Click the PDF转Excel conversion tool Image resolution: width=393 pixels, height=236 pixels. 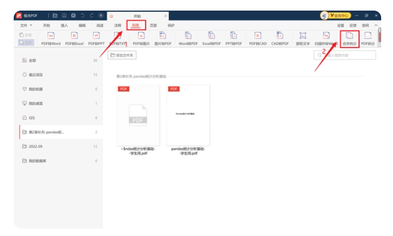(74, 39)
